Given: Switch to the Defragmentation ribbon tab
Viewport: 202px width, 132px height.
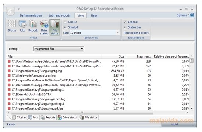Looking at the screenshot, I should tap(31, 15).
